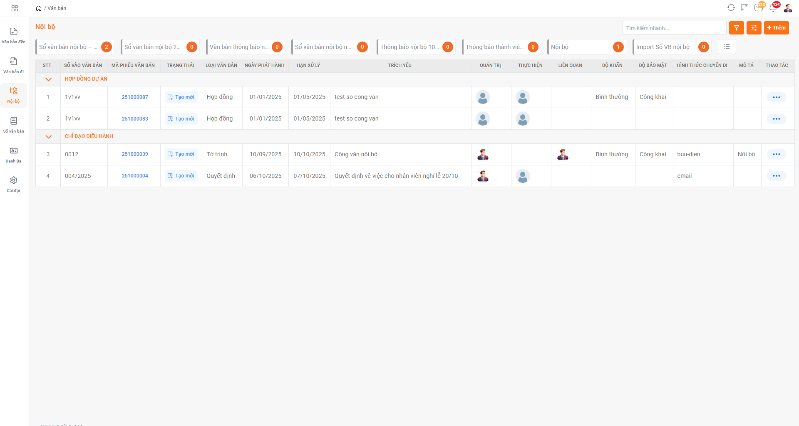Image resolution: width=799 pixels, height=426 pixels.
Task: Click the refresh icon in top bar
Action: (731, 8)
